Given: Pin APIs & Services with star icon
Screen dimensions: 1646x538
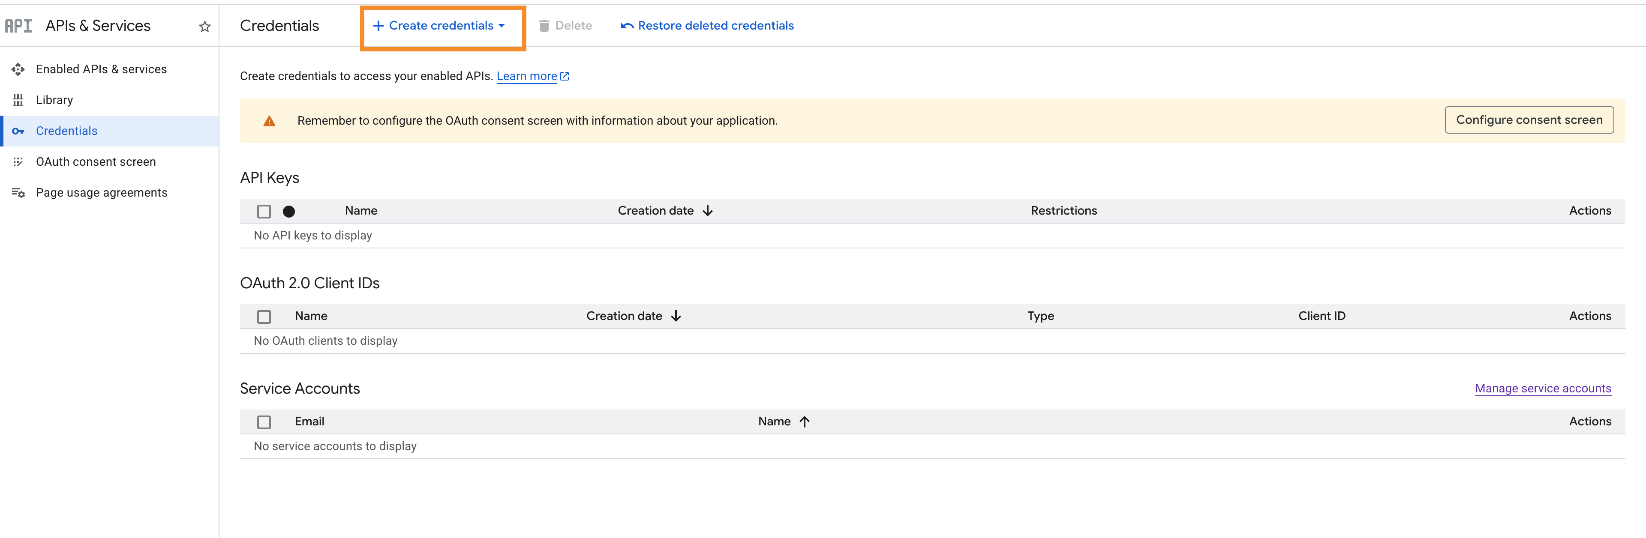Looking at the screenshot, I should pyautogui.click(x=204, y=26).
